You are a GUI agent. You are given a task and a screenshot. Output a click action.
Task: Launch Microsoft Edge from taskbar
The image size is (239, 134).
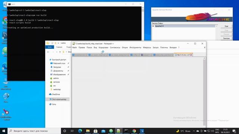80,131
